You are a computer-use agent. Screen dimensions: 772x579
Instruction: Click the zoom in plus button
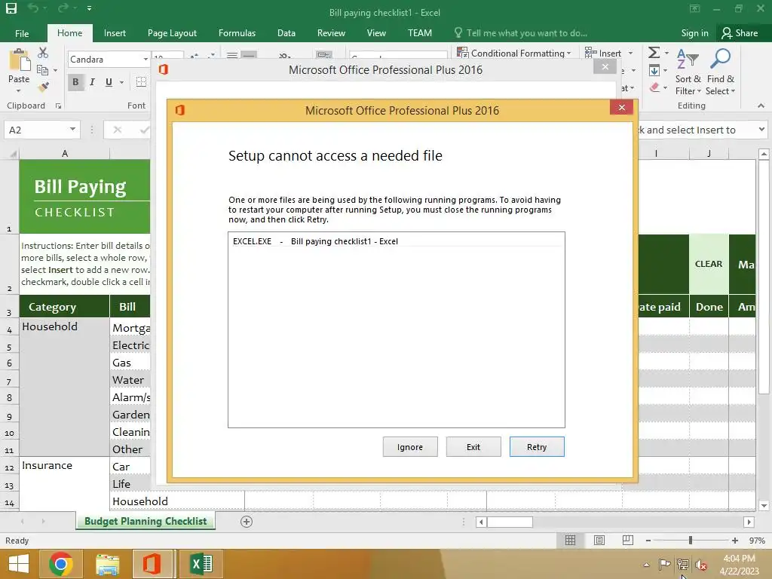tap(734, 541)
